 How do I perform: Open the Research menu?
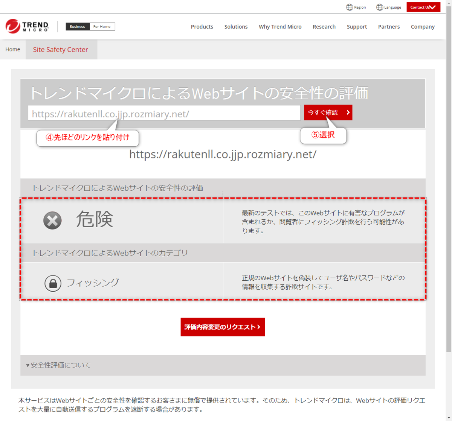coord(324,27)
